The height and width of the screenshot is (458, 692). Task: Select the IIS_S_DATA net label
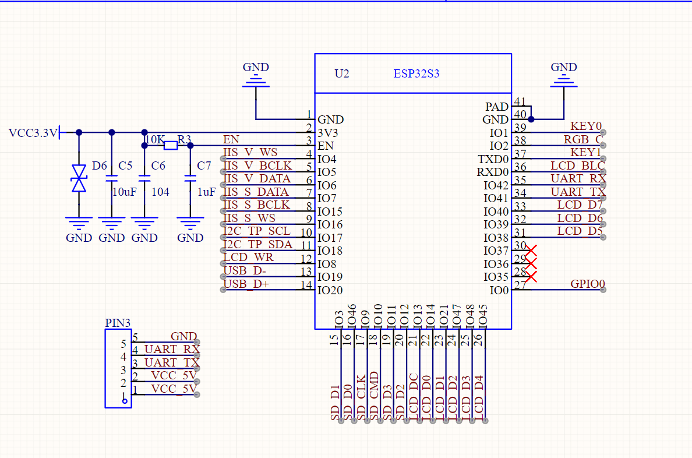(256, 192)
